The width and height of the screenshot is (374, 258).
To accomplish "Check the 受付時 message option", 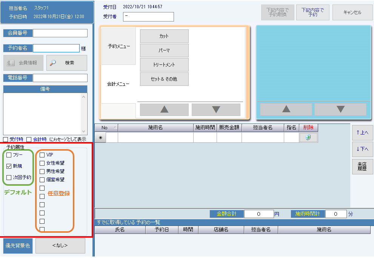I will (x=6, y=139).
